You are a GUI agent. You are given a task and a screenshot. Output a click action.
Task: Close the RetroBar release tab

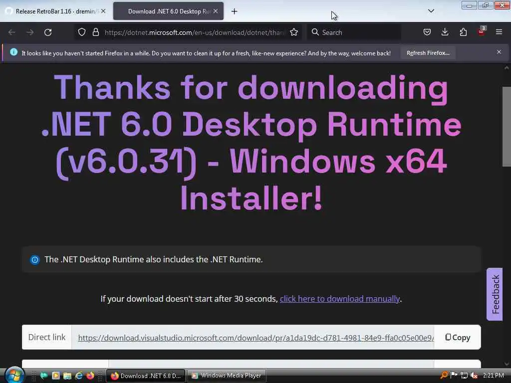(x=103, y=11)
